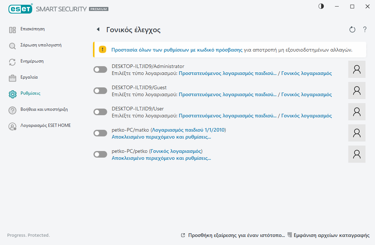
Task: Open Ενημέρωση in the sidebar
Action: pyautogui.click(x=32, y=61)
